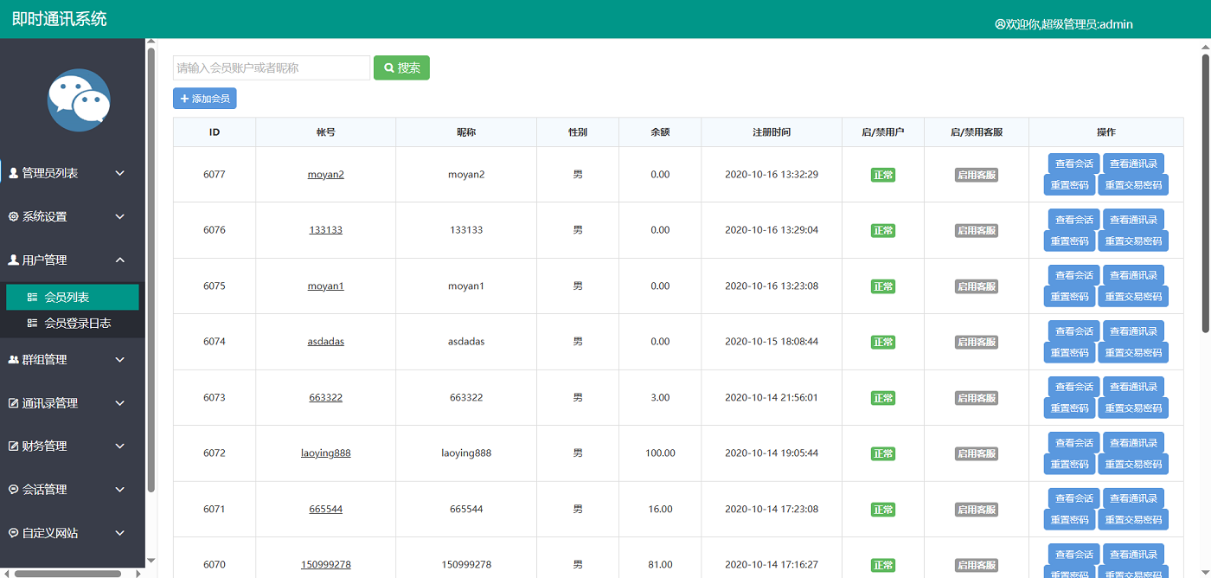
Task: Toggle 正常 status for user laoying888
Action: pyautogui.click(x=882, y=453)
